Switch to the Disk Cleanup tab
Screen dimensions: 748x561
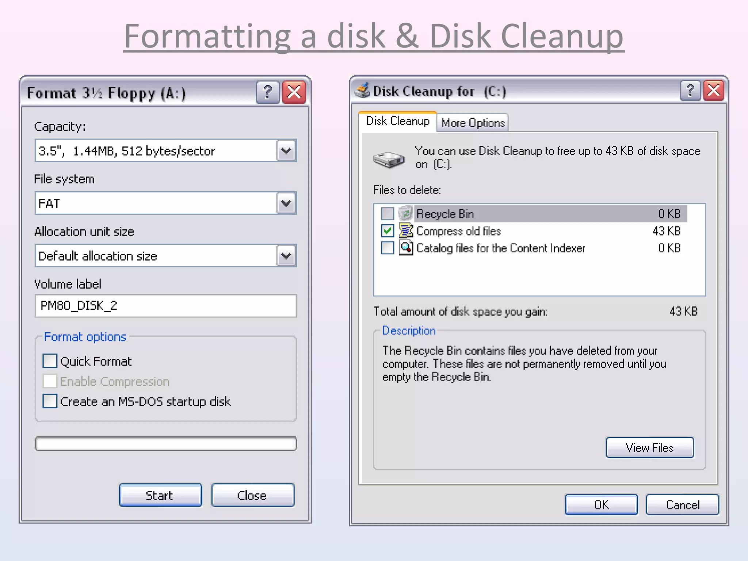[x=398, y=121]
